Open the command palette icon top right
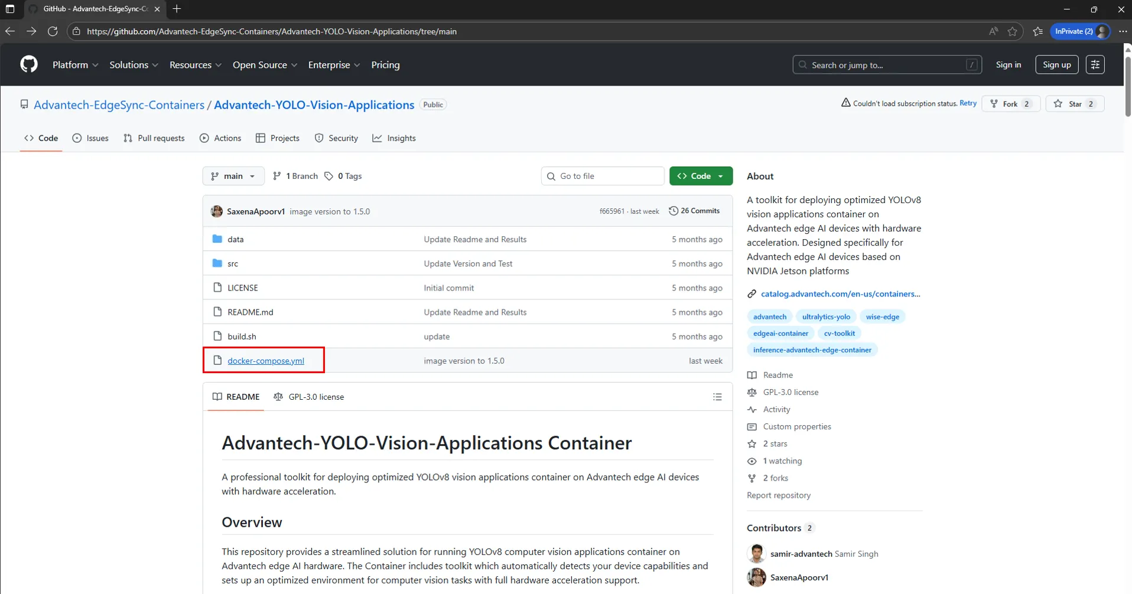1132x594 pixels. [1095, 64]
